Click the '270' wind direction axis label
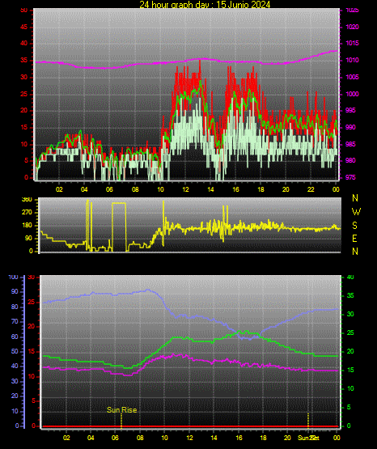The width and height of the screenshot is (377, 449). point(27,213)
